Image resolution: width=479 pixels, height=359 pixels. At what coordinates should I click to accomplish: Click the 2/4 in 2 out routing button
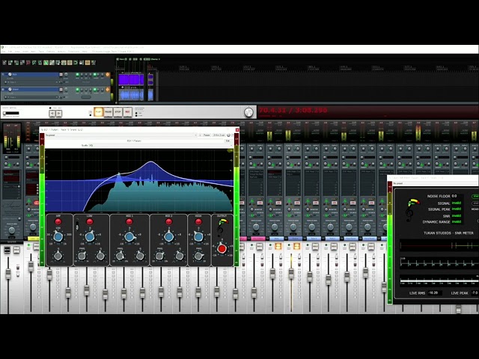click(x=219, y=135)
